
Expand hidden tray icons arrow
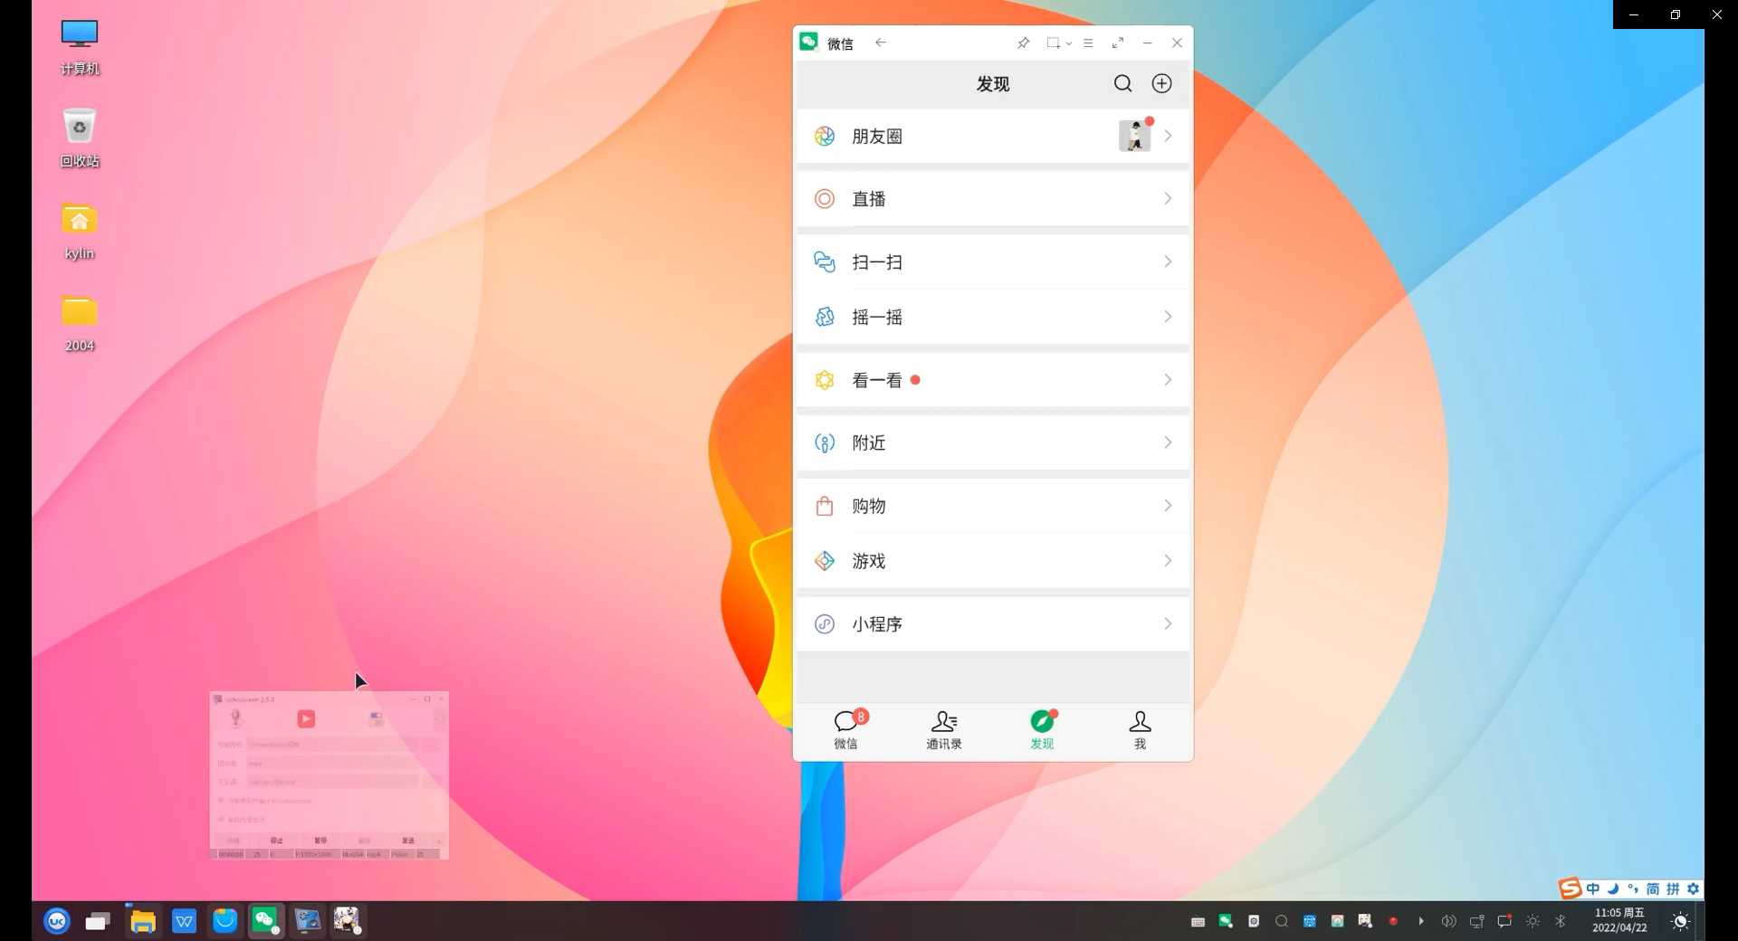point(1421,921)
